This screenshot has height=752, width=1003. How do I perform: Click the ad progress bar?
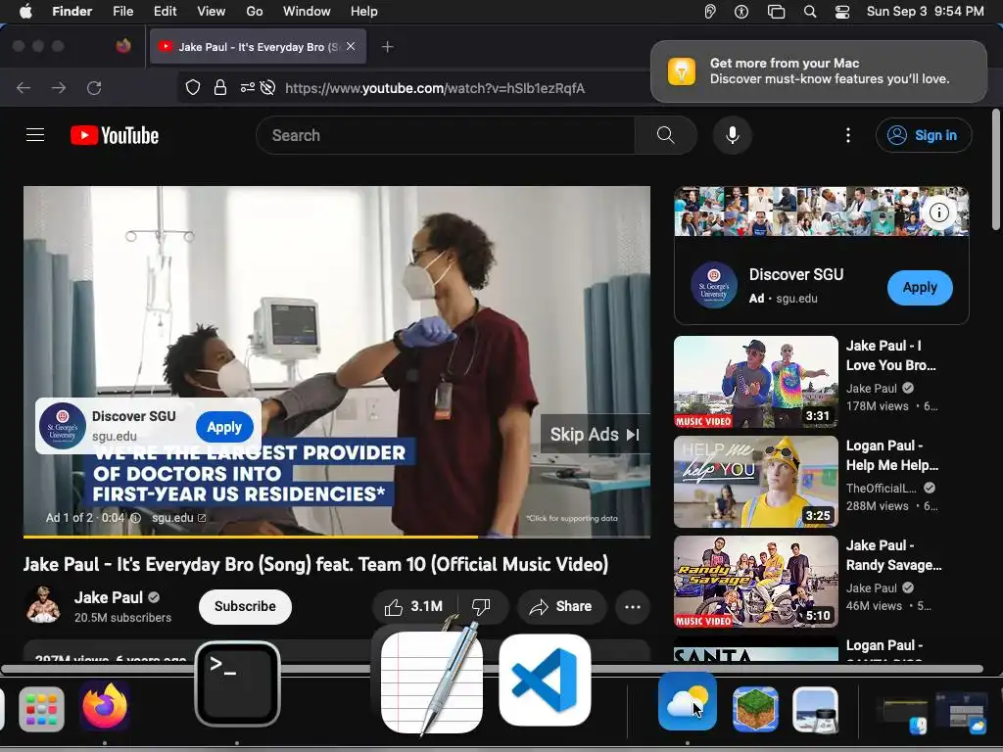coord(337,536)
